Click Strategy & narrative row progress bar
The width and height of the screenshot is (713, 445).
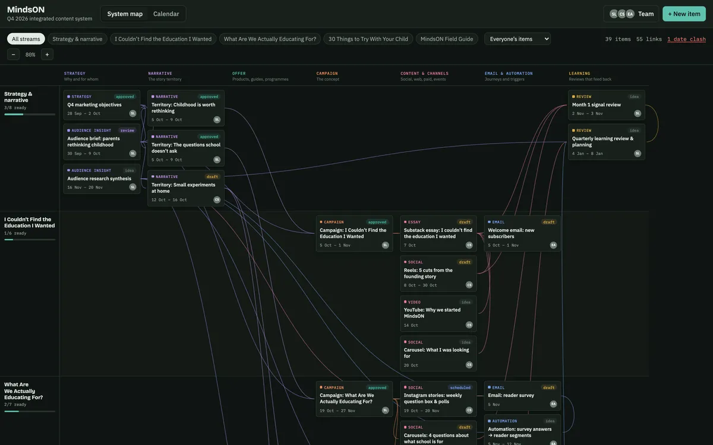pyautogui.click(x=30, y=115)
